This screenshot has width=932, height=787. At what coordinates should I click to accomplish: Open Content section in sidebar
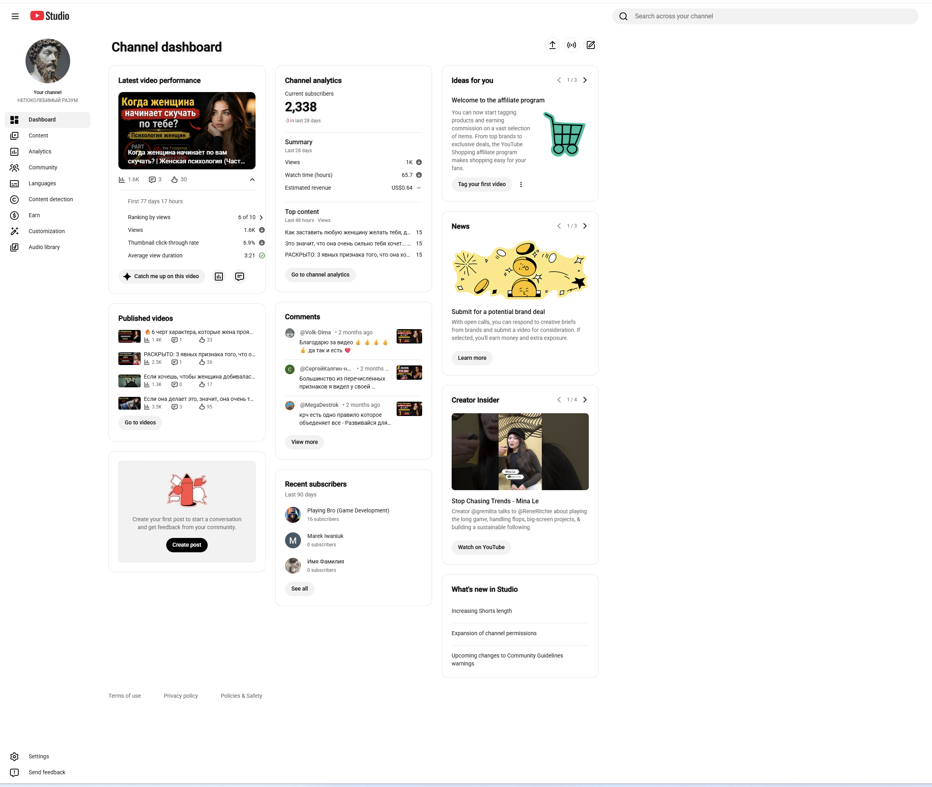(47, 135)
